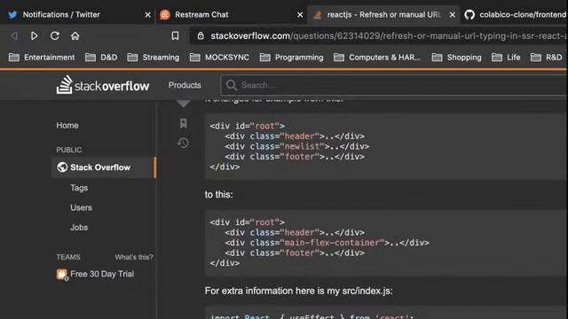Open Users in the sidebar
The height and width of the screenshot is (319, 568).
81,207
